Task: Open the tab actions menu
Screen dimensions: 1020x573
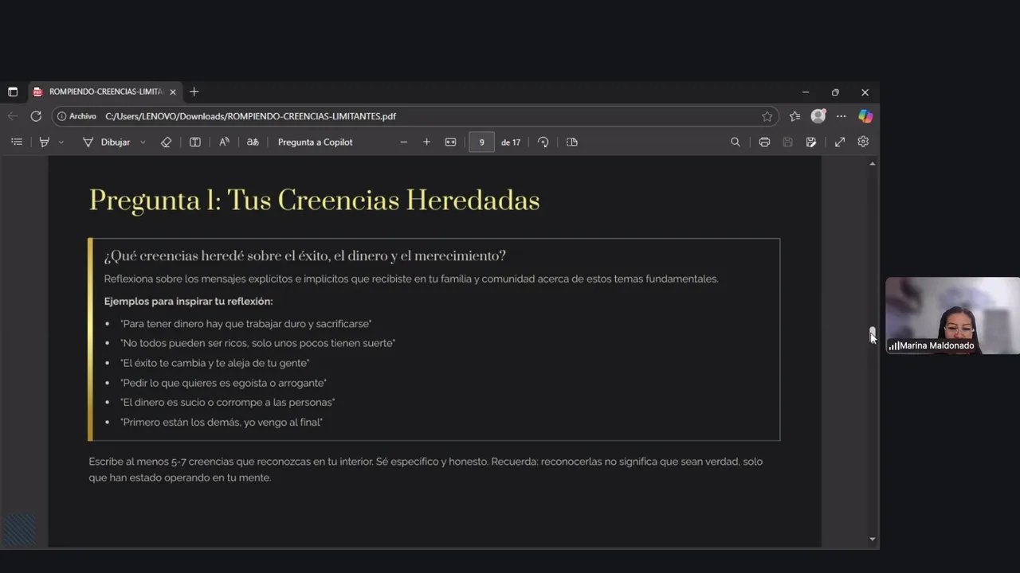Action: click(x=13, y=92)
